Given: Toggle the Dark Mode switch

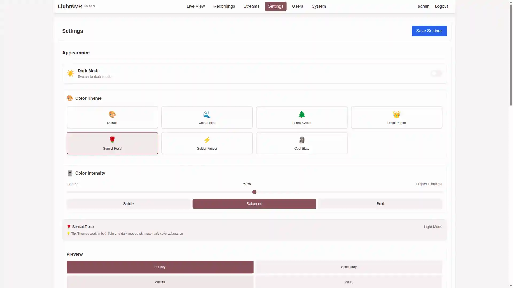Looking at the screenshot, I should click(436, 73).
